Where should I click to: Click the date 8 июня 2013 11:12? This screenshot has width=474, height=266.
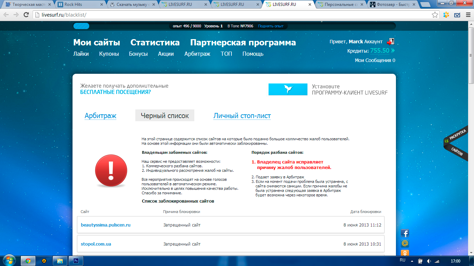pos(362,225)
